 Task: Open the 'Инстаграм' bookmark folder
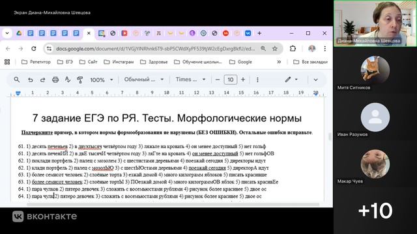click(119, 62)
